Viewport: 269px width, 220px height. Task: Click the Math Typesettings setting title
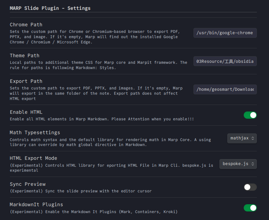tap(35, 133)
